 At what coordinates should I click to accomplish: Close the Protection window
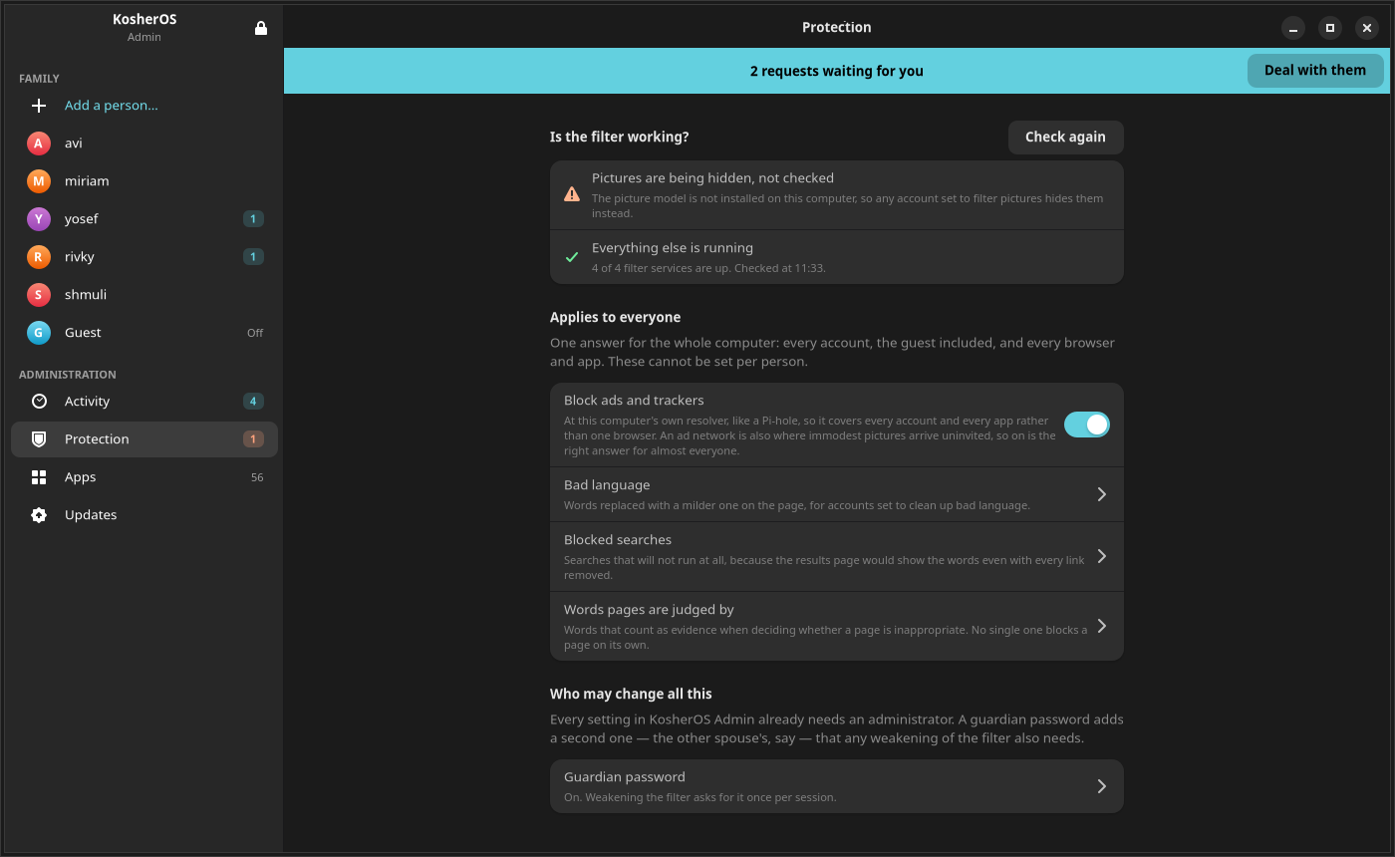pos(1367,28)
